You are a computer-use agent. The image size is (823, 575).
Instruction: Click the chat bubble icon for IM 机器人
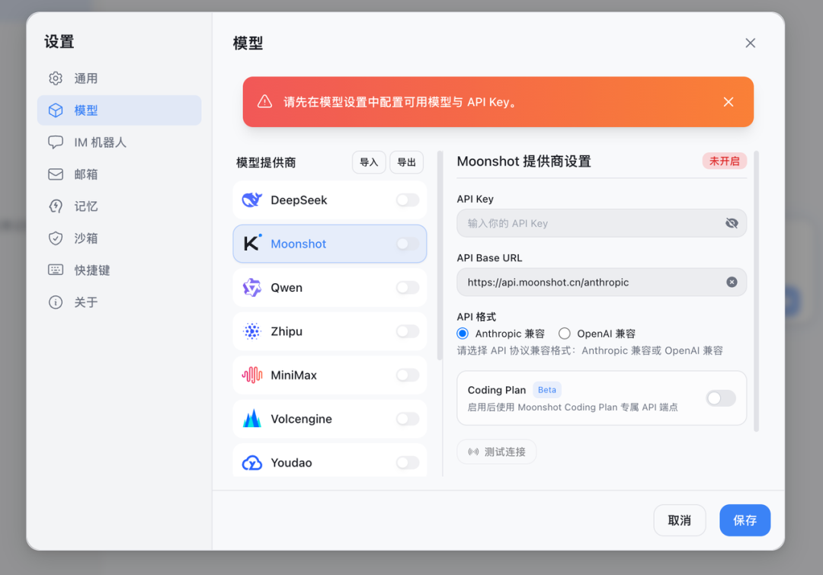pyautogui.click(x=56, y=142)
